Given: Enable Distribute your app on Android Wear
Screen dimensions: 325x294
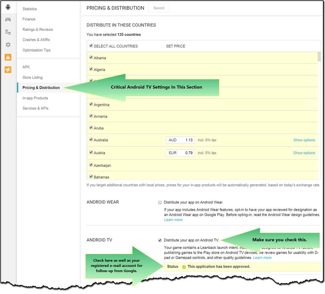Looking at the screenshot, I should coord(160,202).
